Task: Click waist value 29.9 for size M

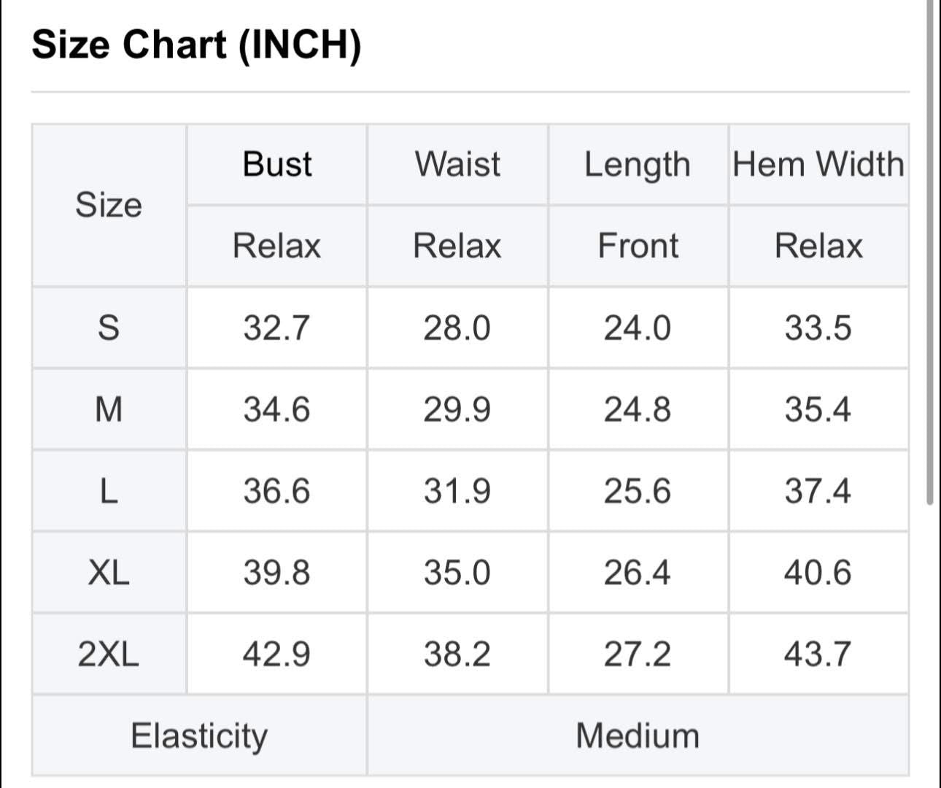Action: 457,409
